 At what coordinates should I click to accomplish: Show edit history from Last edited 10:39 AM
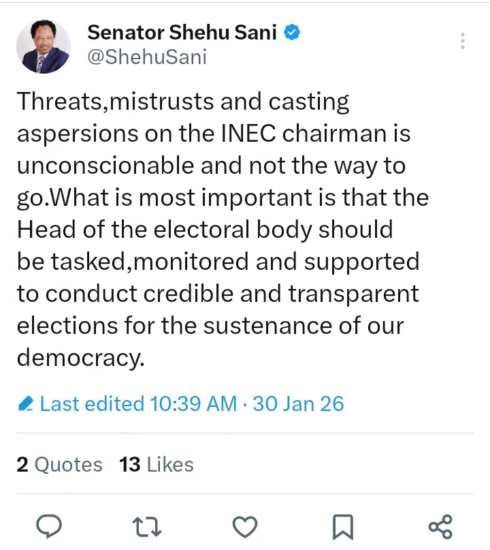(138, 404)
